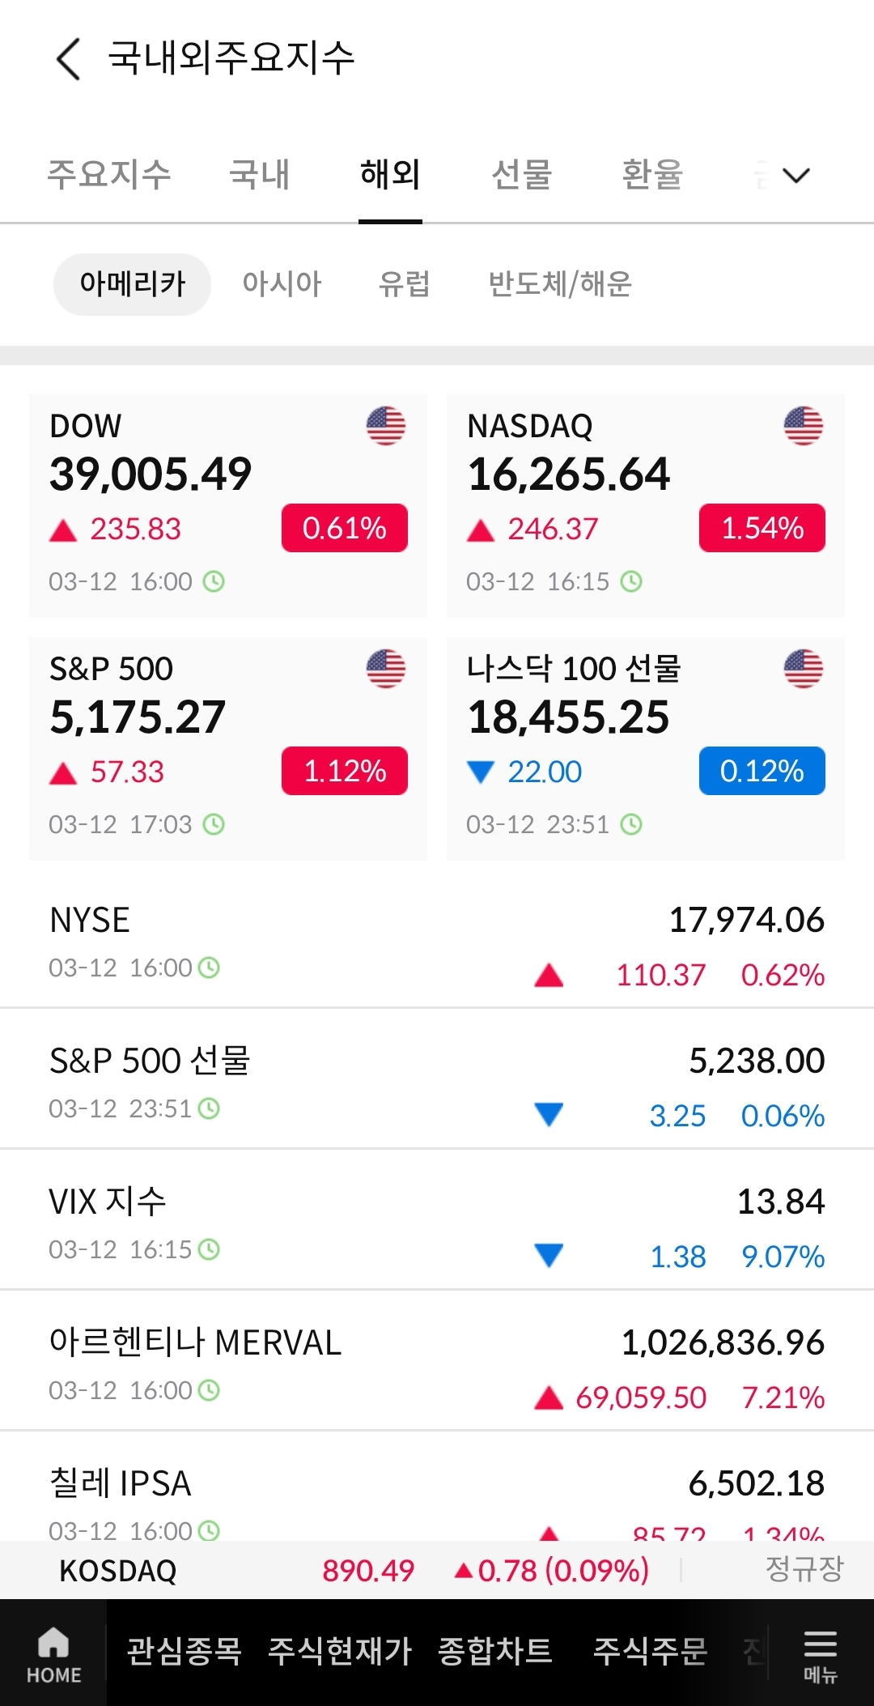Expand the tab list with the chevron arrow
The height and width of the screenshot is (1706, 874).
pos(796,175)
